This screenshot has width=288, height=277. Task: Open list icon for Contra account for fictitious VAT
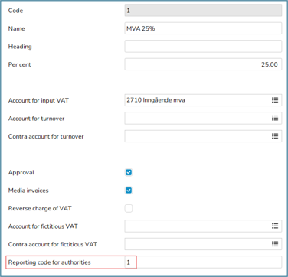[275, 244]
